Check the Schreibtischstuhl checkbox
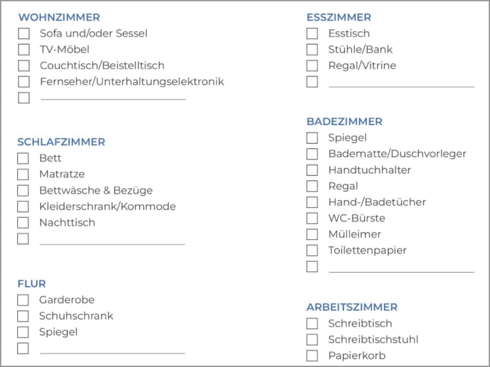The image size is (490, 367). point(312,339)
